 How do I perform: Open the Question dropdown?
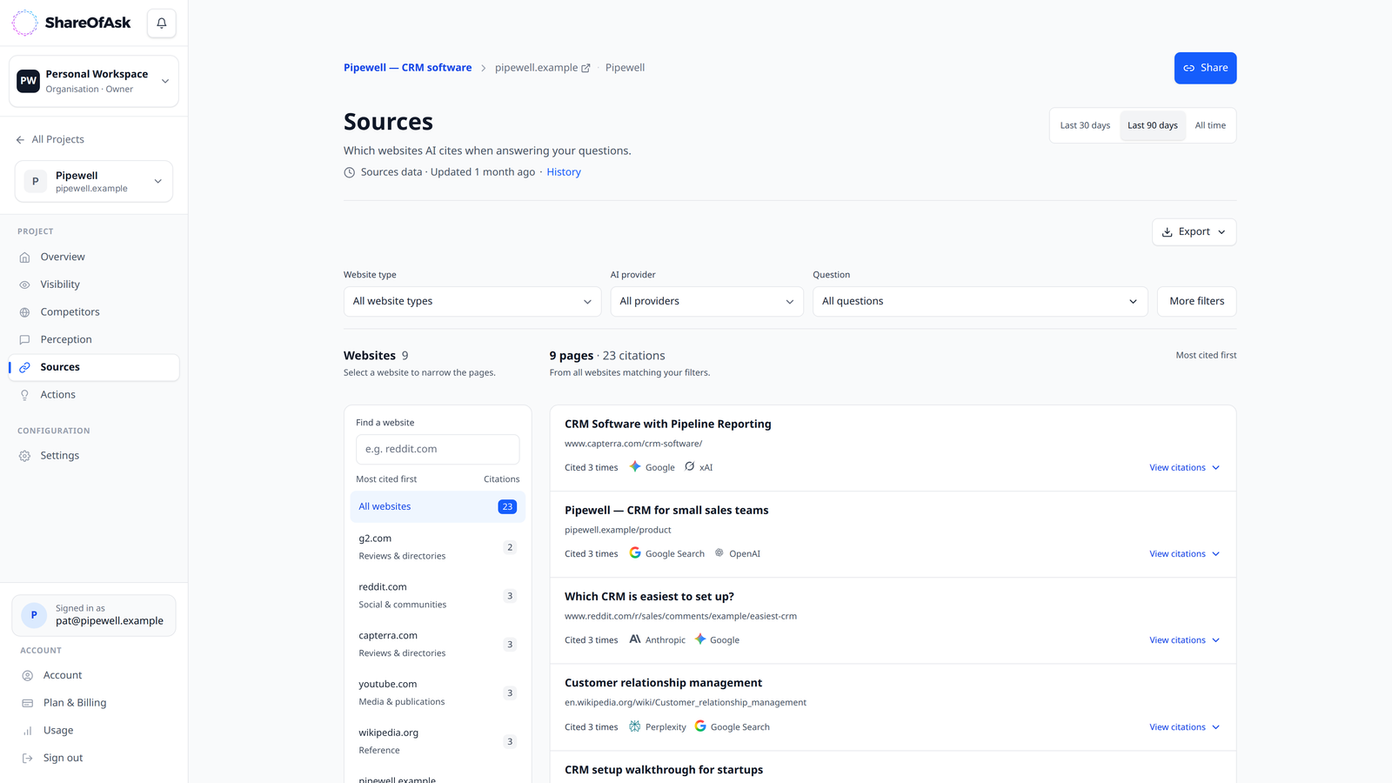point(980,302)
